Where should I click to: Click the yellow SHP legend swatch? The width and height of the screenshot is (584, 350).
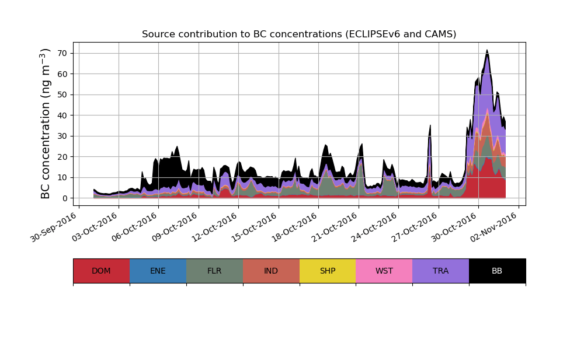coord(328,271)
